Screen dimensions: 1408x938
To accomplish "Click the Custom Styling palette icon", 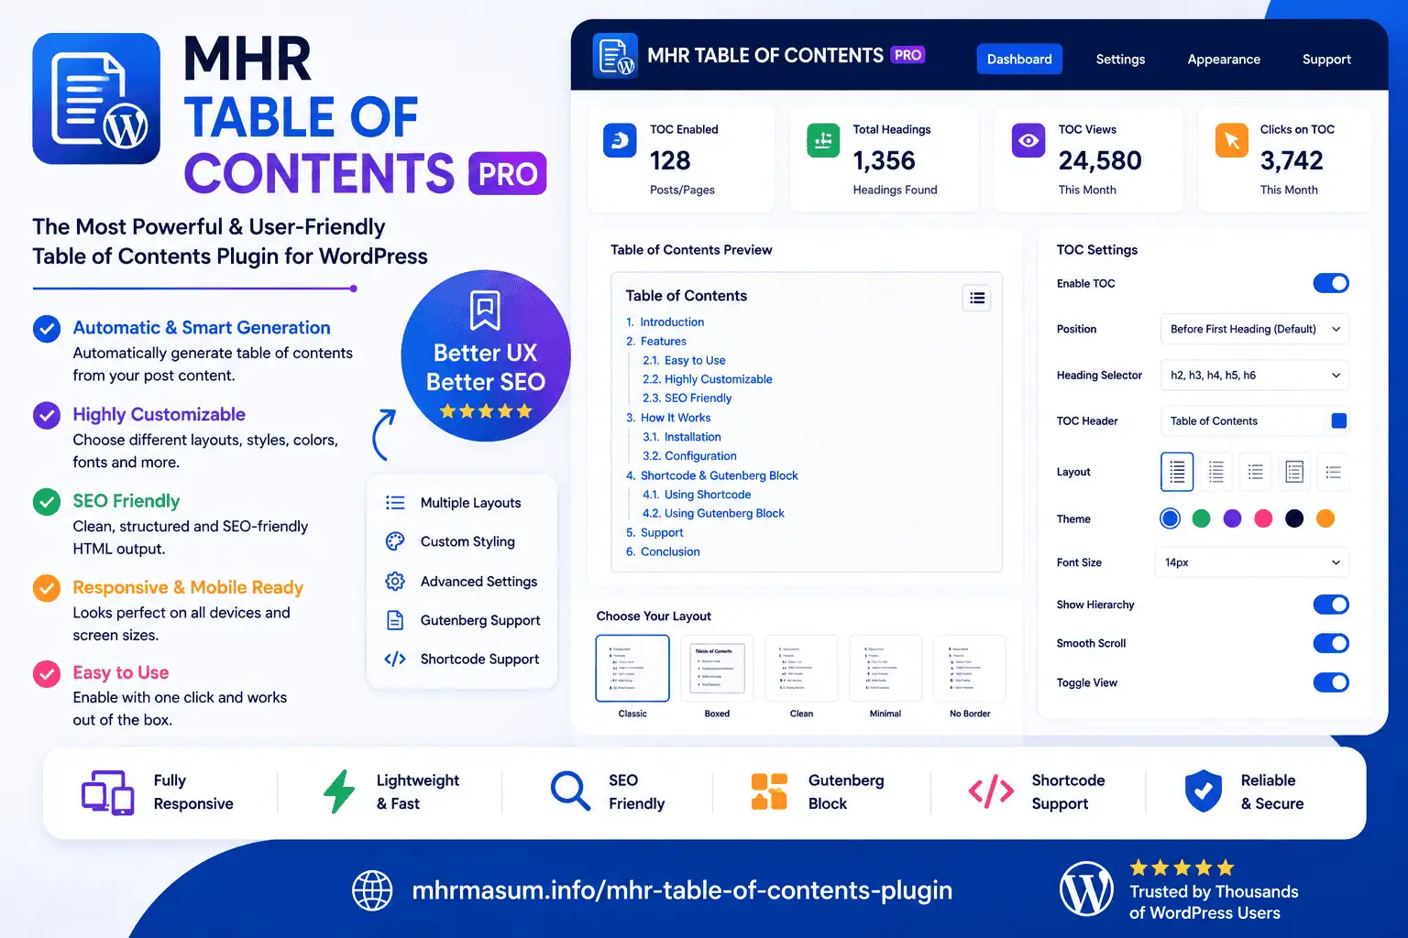I will (395, 541).
